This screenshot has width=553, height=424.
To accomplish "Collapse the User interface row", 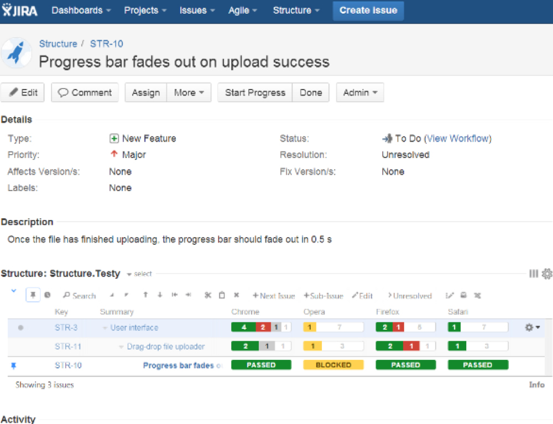I will tap(105, 328).
